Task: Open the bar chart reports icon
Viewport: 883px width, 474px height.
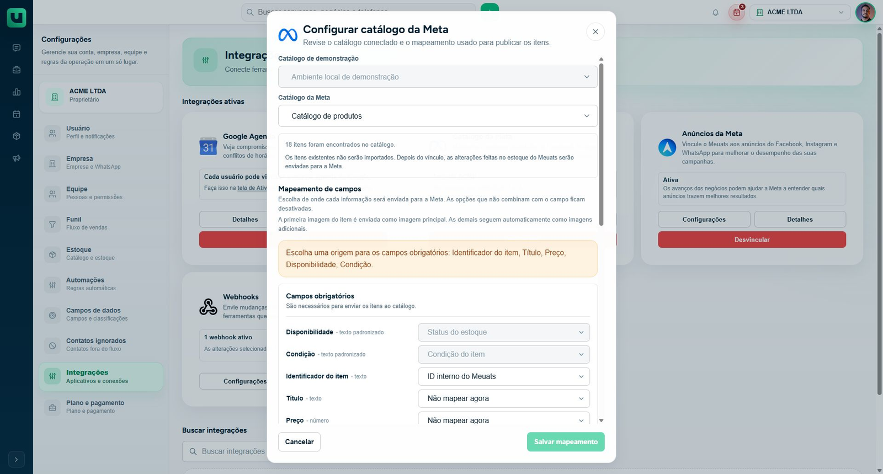Action: pos(17,92)
